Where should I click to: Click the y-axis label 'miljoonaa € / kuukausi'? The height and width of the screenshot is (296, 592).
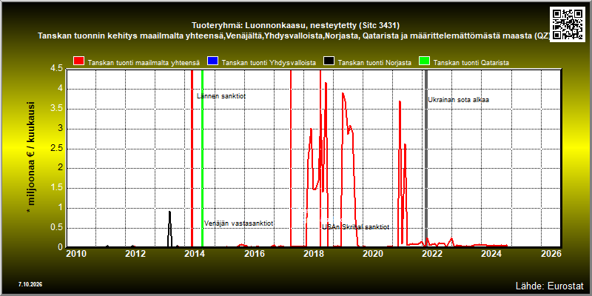(x=31, y=158)
